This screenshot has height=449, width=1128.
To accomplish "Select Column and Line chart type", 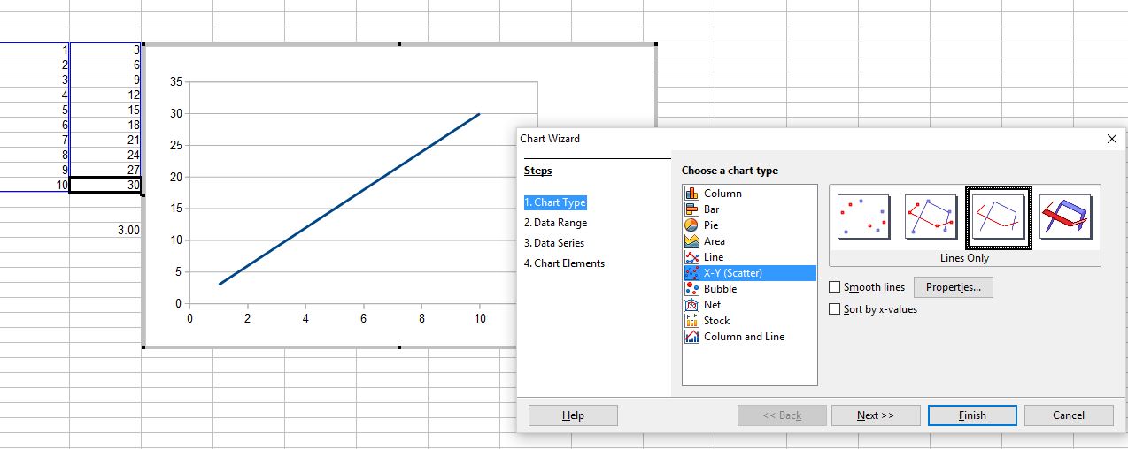I will point(743,337).
